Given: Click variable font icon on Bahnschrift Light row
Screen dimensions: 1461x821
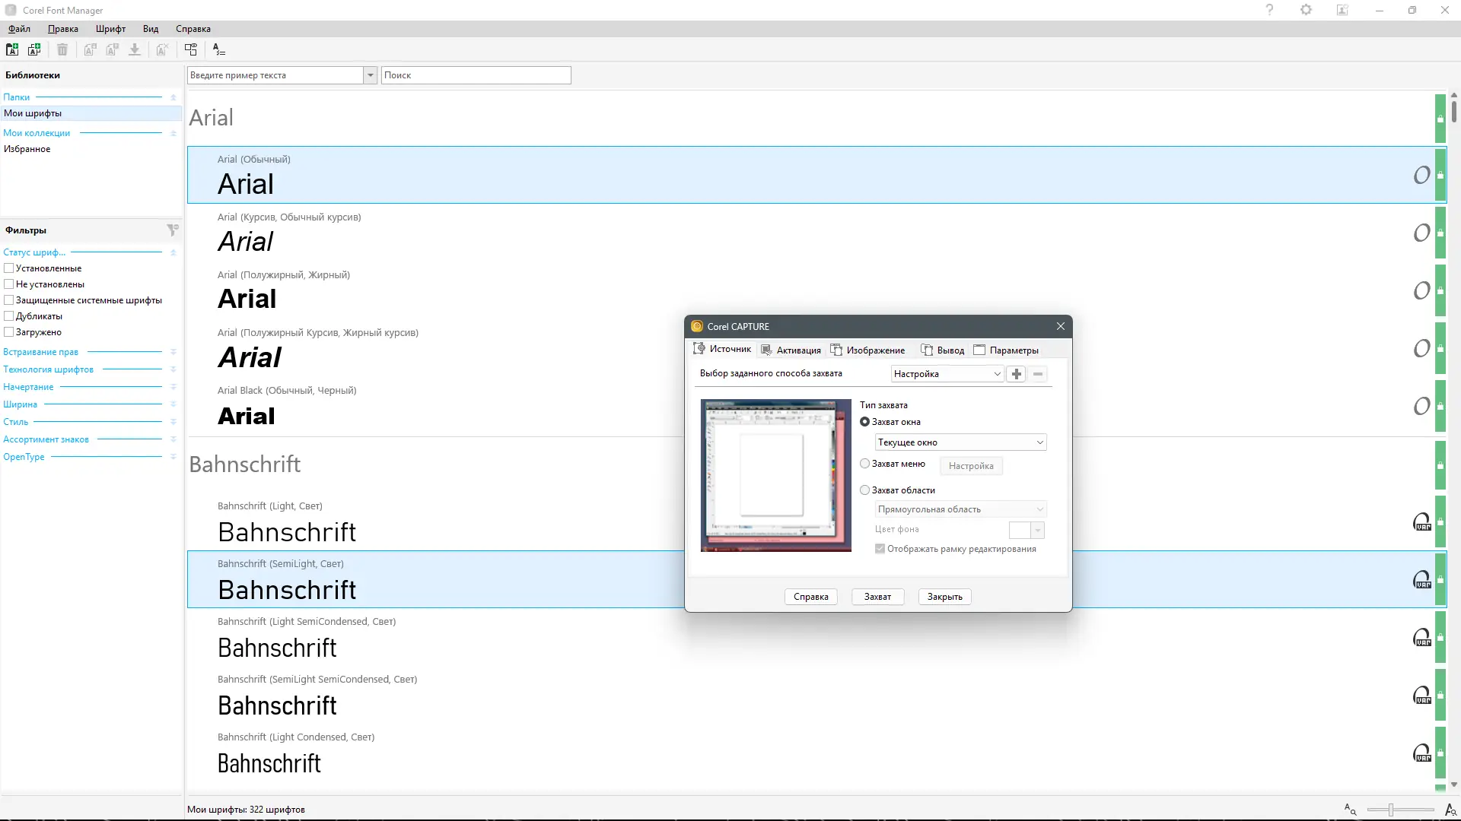Looking at the screenshot, I should tap(1421, 522).
